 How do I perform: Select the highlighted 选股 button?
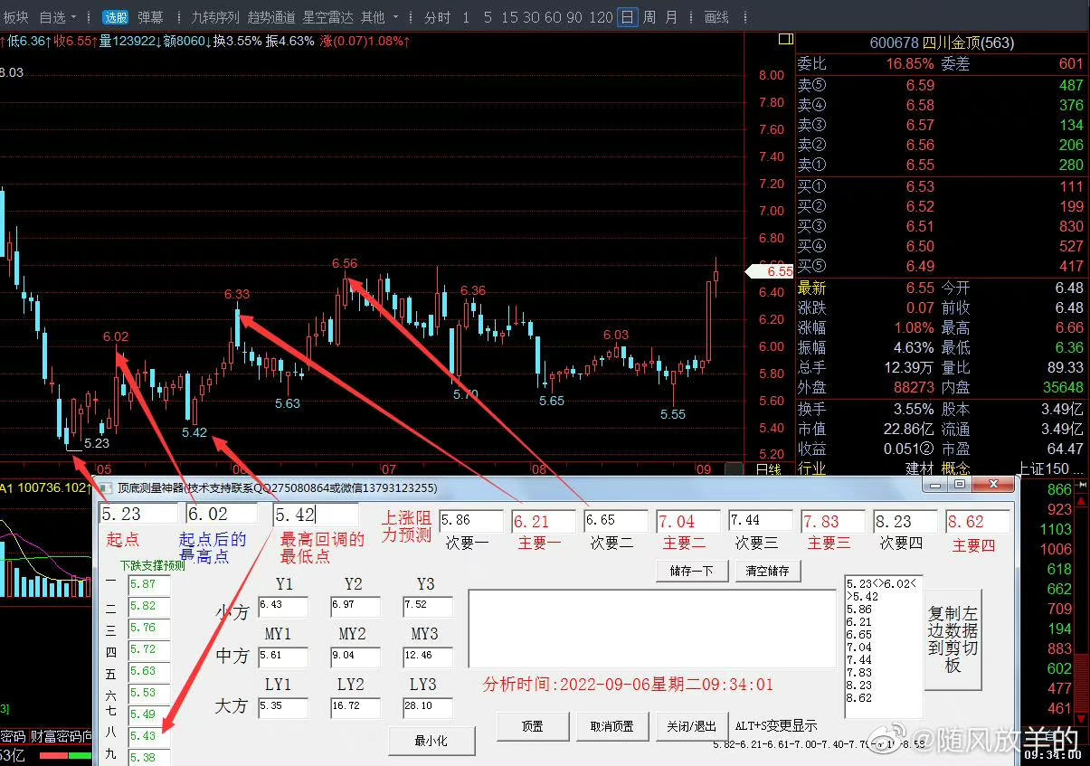click(115, 17)
